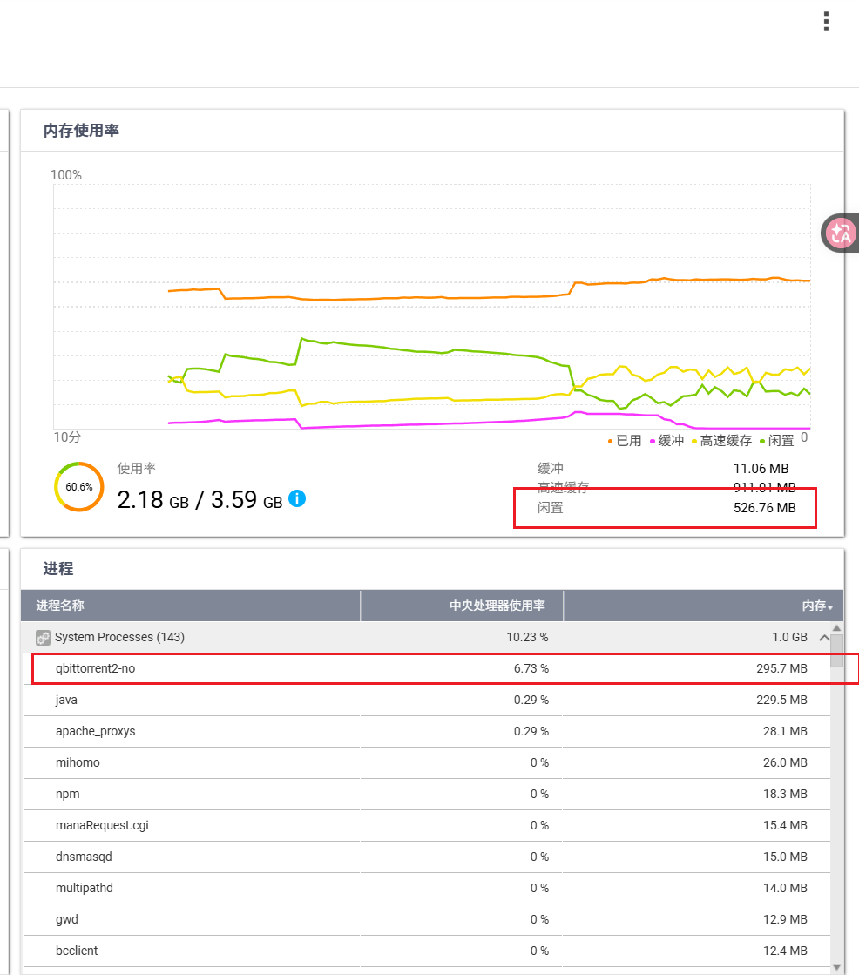Toggle the magenta buffer legend item
The height and width of the screenshot is (975, 859).
666,441
